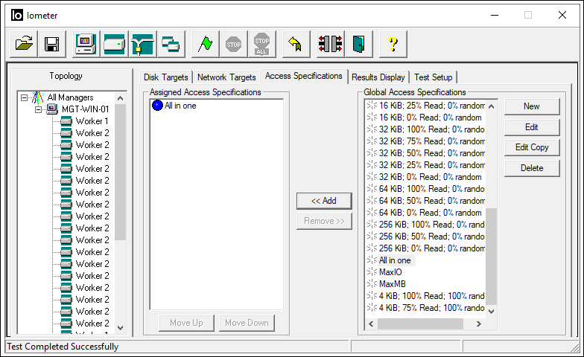
Task: Select Worker 1 in the topology tree
Action: click(x=92, y=121)
